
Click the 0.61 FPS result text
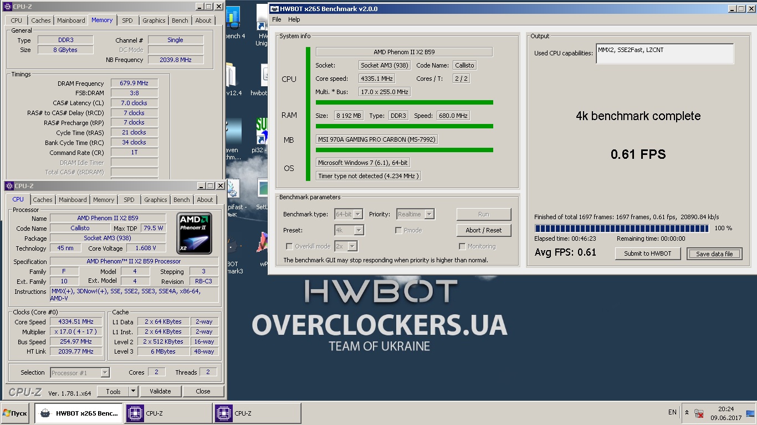point(638,154)
